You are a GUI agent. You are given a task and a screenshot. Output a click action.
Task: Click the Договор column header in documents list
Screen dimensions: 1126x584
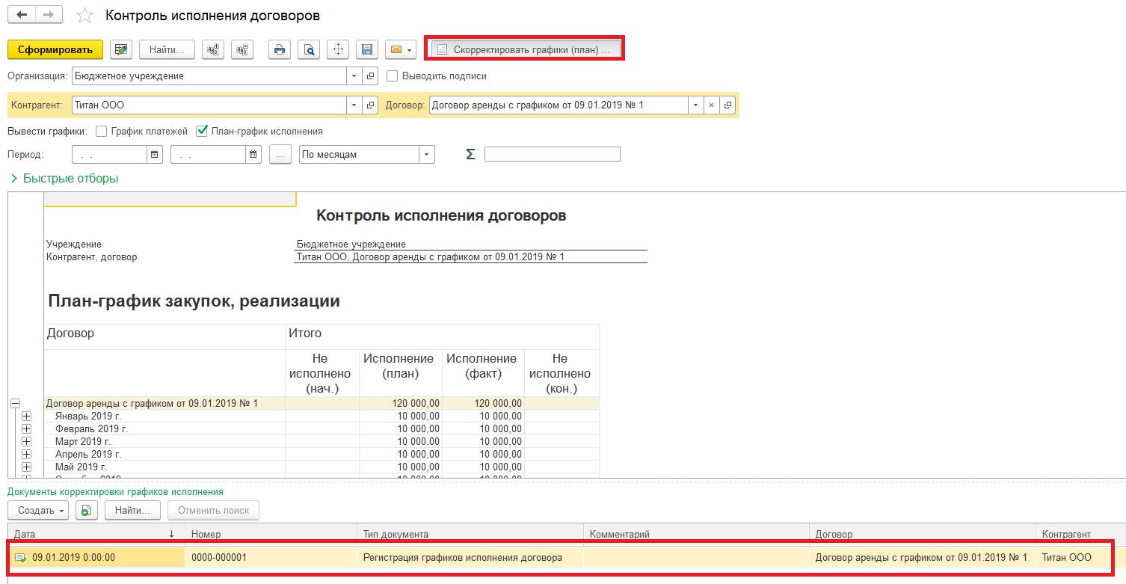pos(923,534)
